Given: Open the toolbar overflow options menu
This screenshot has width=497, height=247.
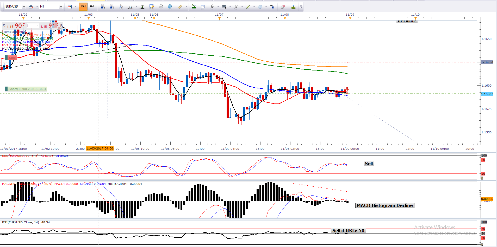Looking at the screenshot, I should click(301, 7).
